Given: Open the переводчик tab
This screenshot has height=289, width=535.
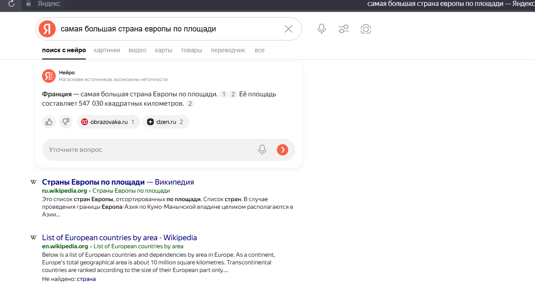Looking at the screenshot, I should click(228, 50).
